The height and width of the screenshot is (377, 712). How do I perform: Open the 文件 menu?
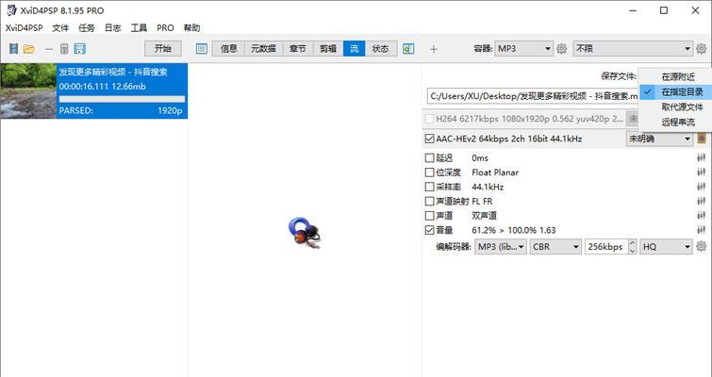tap(60, 27)
